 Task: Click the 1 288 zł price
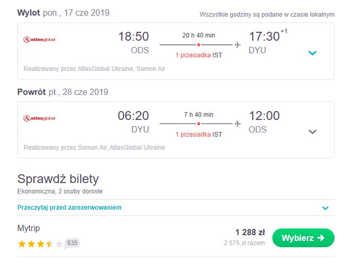point(250,232)
